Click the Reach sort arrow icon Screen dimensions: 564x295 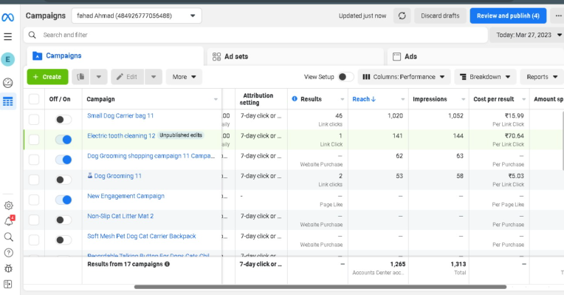[374, 99]
